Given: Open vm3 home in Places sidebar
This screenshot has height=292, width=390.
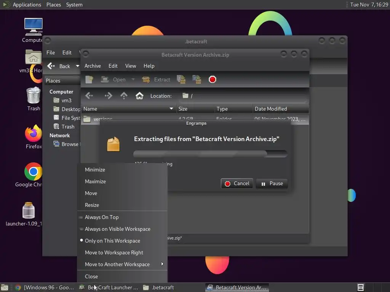Looking at the screenshot, I should [x=63, y=100].
